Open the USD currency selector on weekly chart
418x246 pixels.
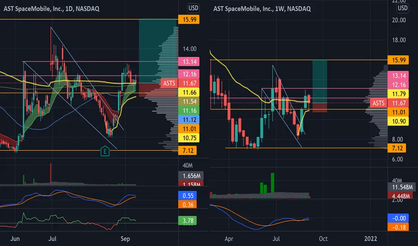click(x=403, y=8)
